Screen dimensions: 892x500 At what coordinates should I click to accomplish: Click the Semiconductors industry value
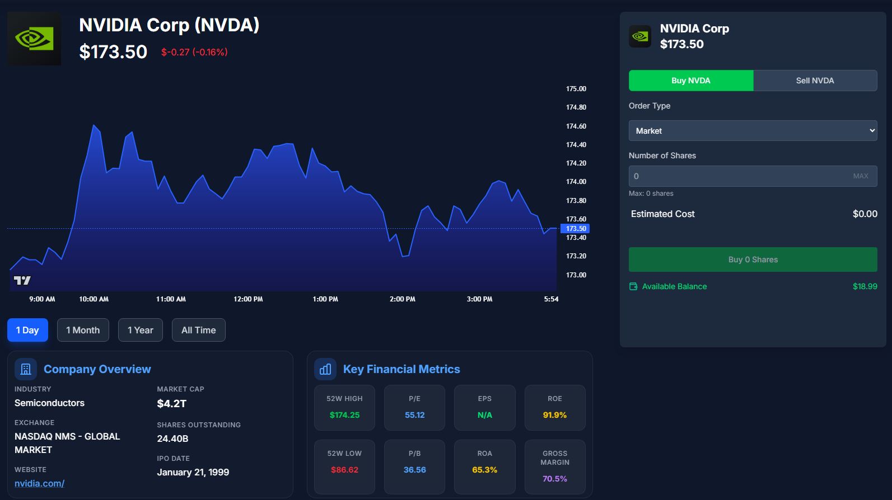pyautogui.click(x=49, y=403)
